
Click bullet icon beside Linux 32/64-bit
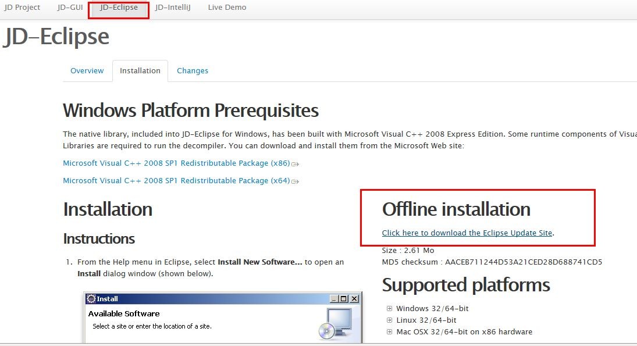click(389, 320)
